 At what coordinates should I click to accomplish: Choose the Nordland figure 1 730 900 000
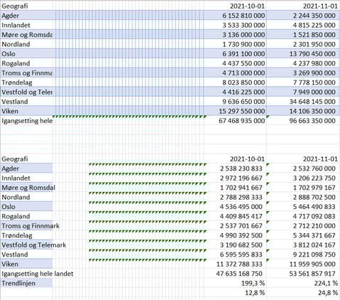click(243, 44)
